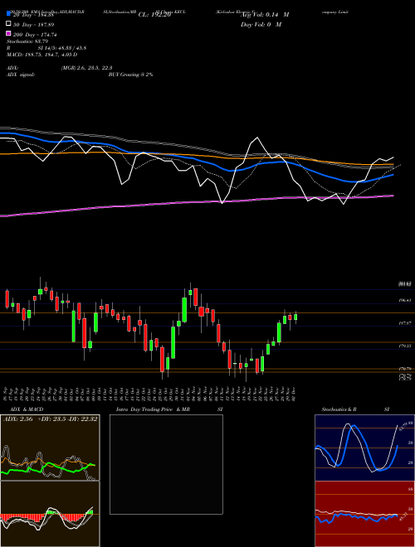
Task: Click the white 50 Day legend swatch
Action: pos(8,24)
